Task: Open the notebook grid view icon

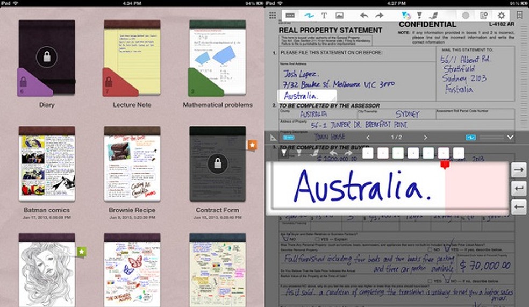Action: [273, 15]
